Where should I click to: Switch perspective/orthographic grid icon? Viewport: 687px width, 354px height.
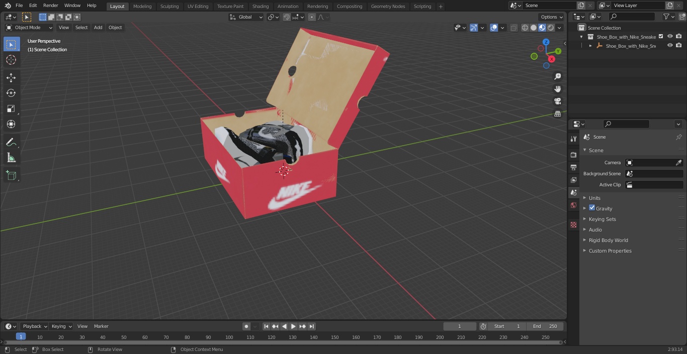point(558,114)
